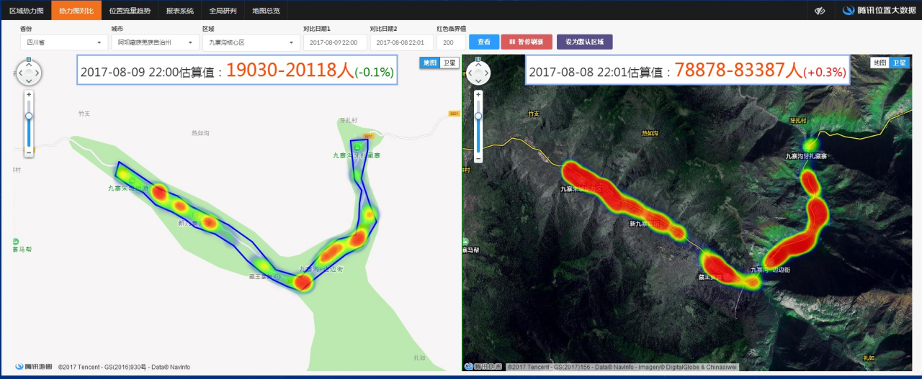Open the 区域 dropdown showing 九寨沟核心区
922x379 pixels.
pos(250,42)
